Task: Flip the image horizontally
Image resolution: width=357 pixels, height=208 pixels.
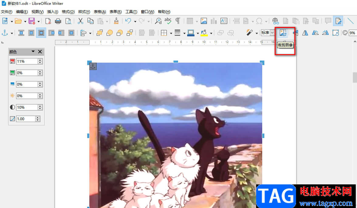Action: coord(305,33)
